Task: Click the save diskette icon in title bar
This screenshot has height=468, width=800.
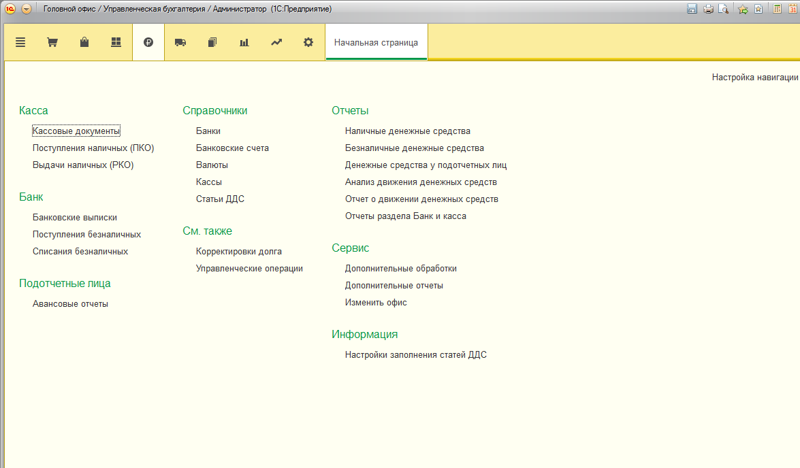Action: (x=692, y=9)
